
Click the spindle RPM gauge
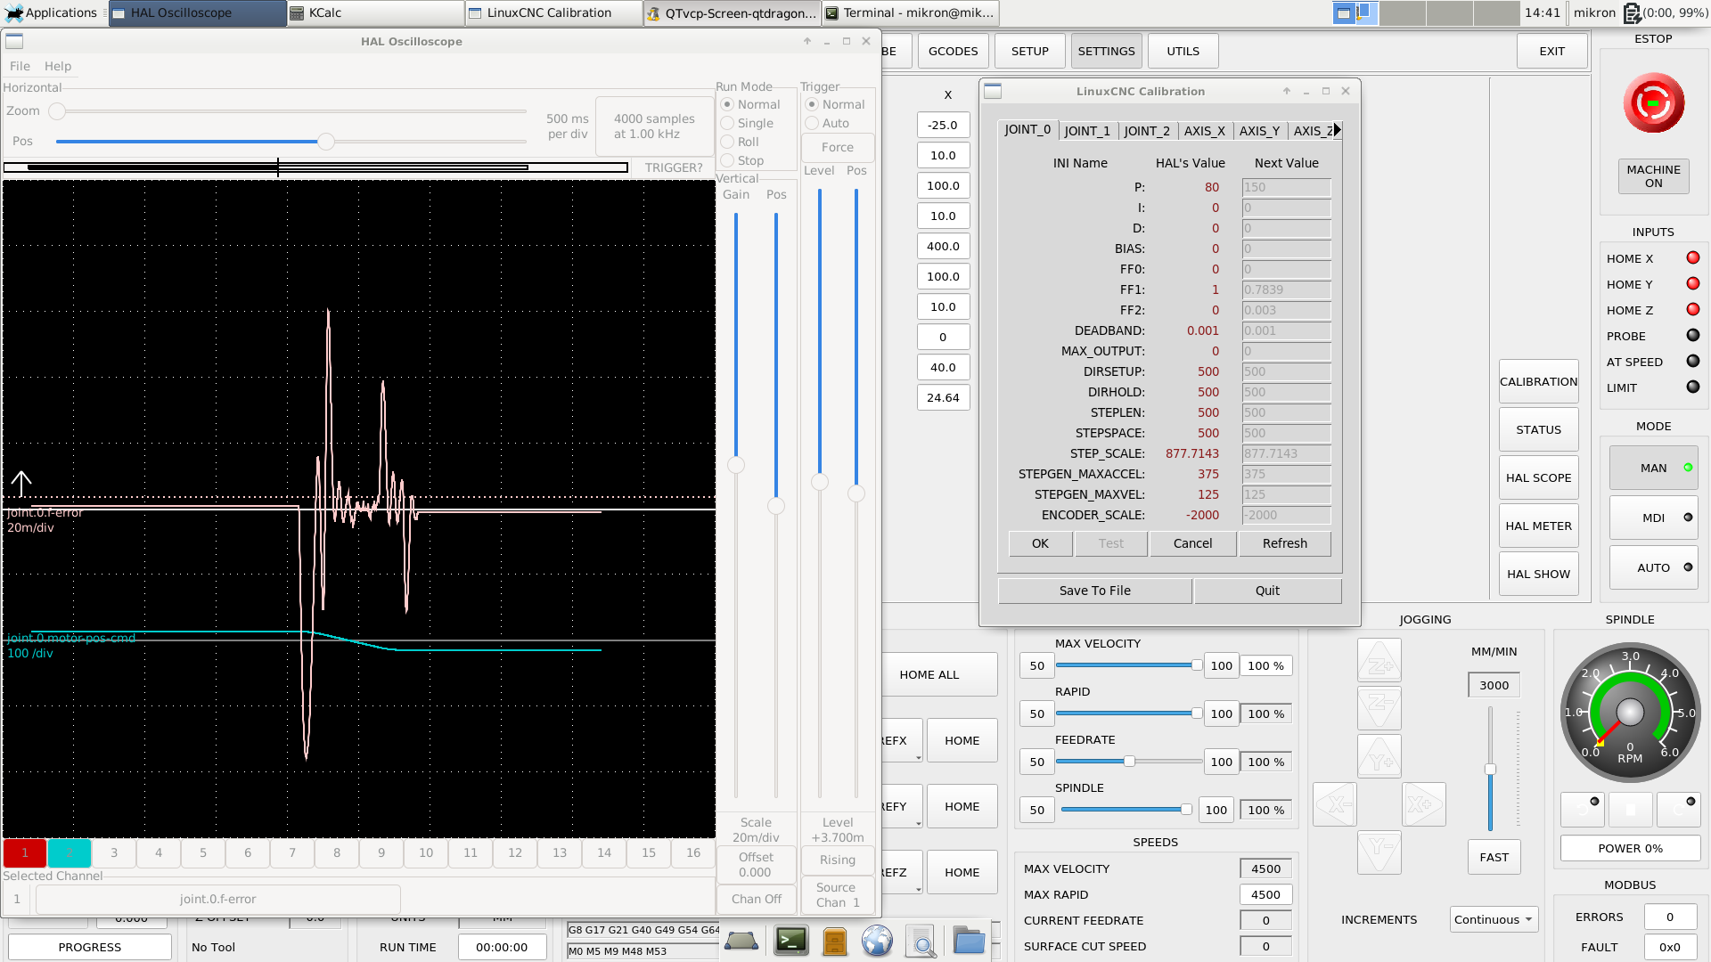click(x=1630, y=712)
